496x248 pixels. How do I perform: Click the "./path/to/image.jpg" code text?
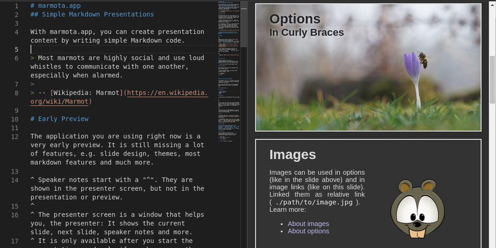click(x=314, y=202)
